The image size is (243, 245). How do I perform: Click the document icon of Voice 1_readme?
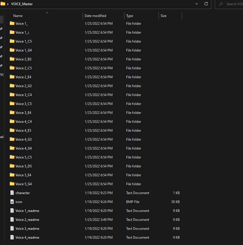(x=12, y=210)
